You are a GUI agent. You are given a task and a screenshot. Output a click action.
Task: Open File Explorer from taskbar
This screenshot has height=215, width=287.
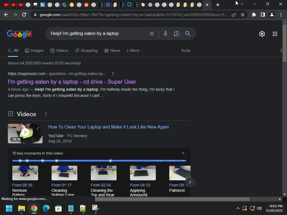click(x=21, y=208)
